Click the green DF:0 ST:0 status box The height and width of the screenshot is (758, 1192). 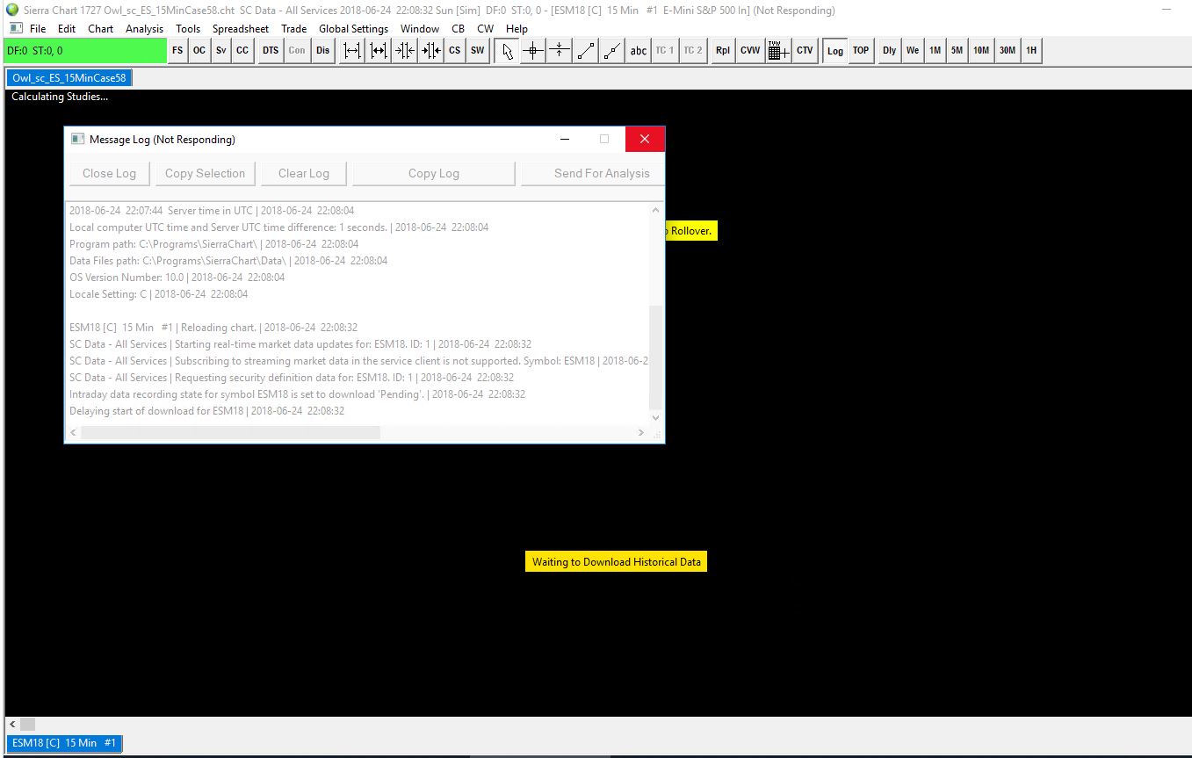pyautogui.click(x=85, y=51)
